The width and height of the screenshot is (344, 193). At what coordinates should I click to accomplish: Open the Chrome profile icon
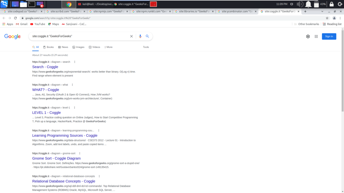[334, 18]
